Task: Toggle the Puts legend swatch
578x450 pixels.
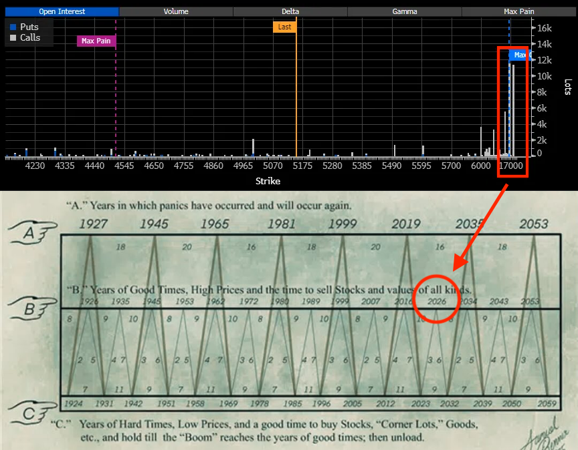Action: pyautogui.click(x=13, y=27)
